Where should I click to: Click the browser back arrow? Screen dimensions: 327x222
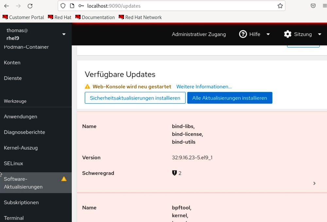click(x=7, y=6)
